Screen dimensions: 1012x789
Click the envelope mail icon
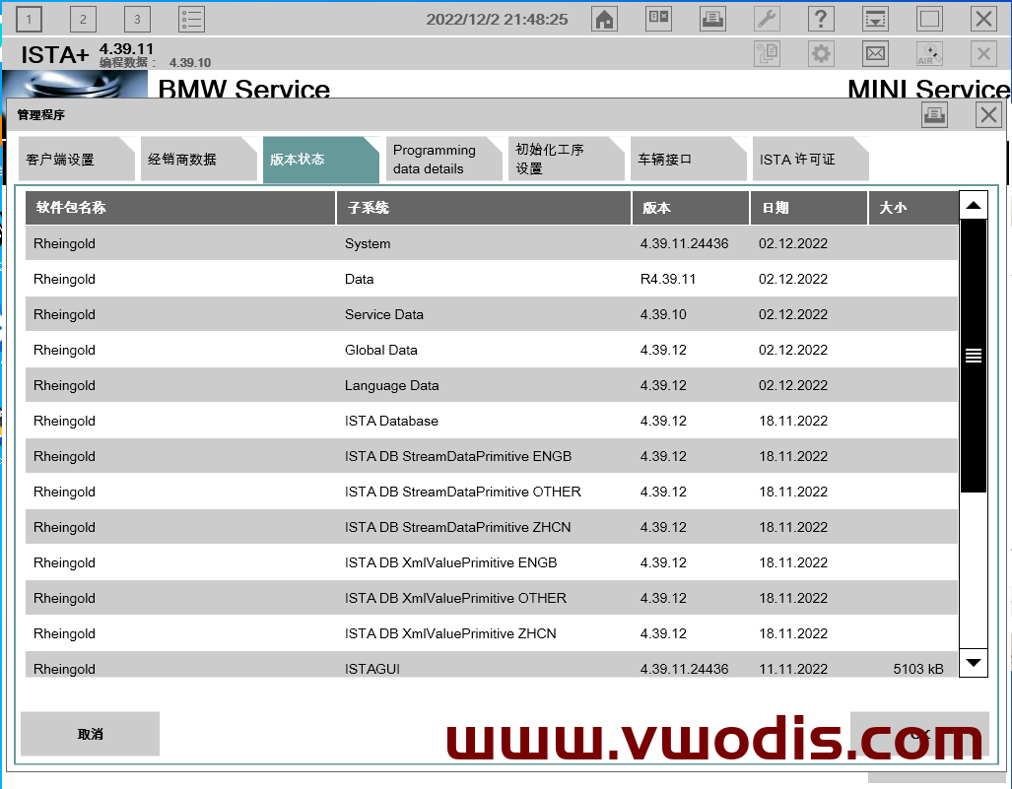875,53
